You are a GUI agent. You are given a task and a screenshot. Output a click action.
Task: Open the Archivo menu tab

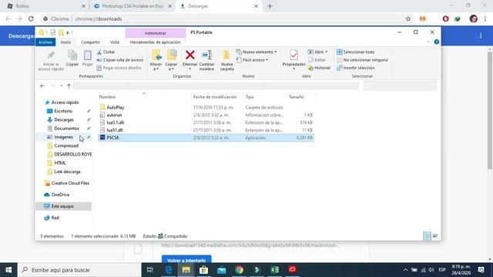click(x=45, y=42)
